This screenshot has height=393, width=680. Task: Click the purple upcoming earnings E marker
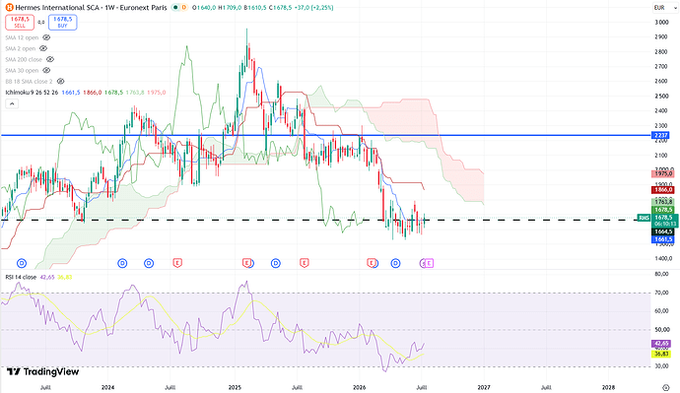[429, 263]
